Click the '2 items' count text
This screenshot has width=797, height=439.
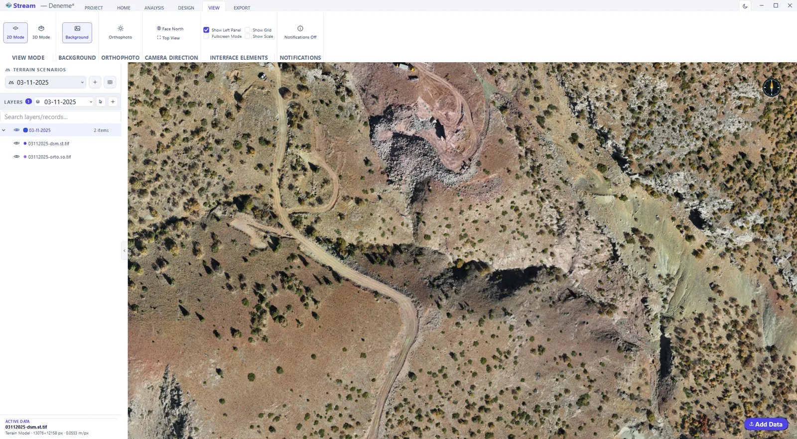(x=101, y=130)
